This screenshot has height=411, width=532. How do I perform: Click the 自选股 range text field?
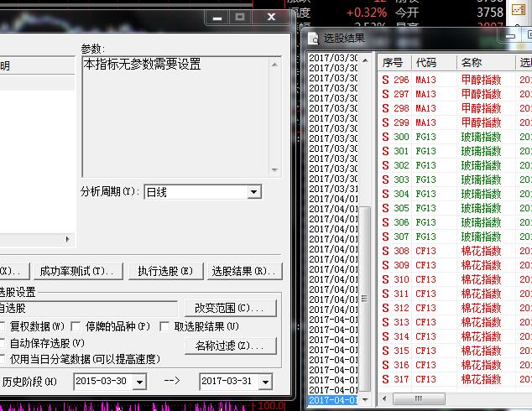click(88, 309)
